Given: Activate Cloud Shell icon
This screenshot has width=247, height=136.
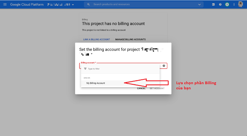Looking at the screenshot, I should [x=213, y=5].
